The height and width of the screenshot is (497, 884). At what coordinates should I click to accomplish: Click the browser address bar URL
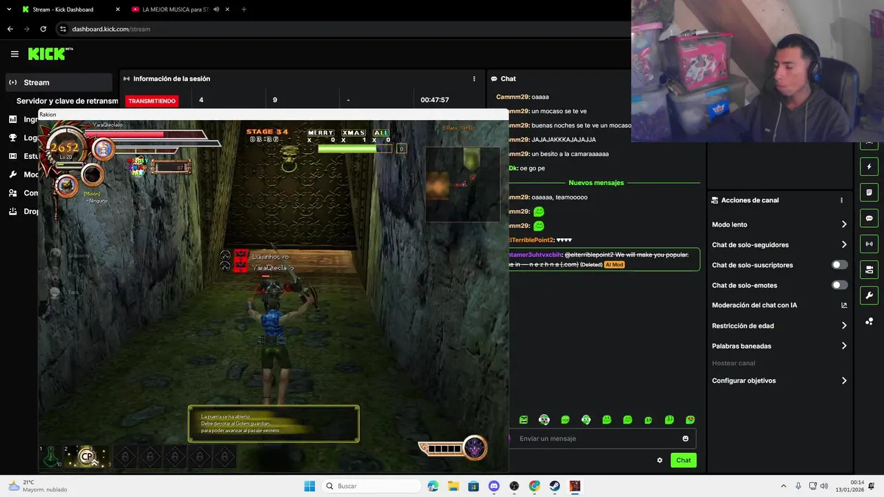click(111, 29)
